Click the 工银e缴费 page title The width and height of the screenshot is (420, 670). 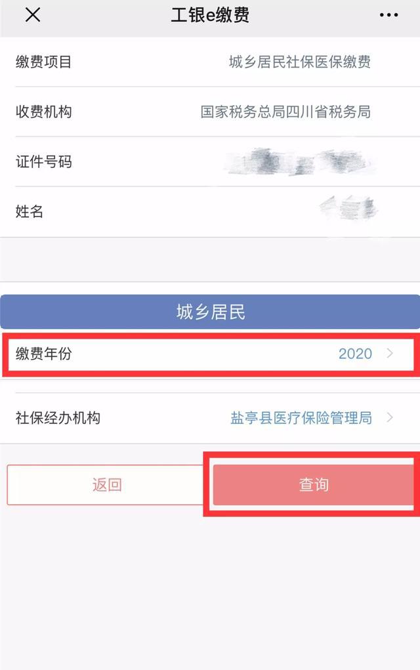[x=210, y=15]
